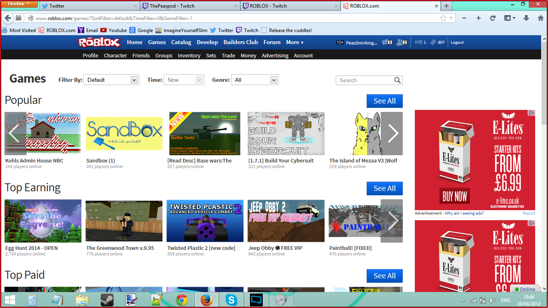The image size is (548, 308).
Task: Open the orange Firefox application menu
Action: pyautogui.click(x=20, y=4)
